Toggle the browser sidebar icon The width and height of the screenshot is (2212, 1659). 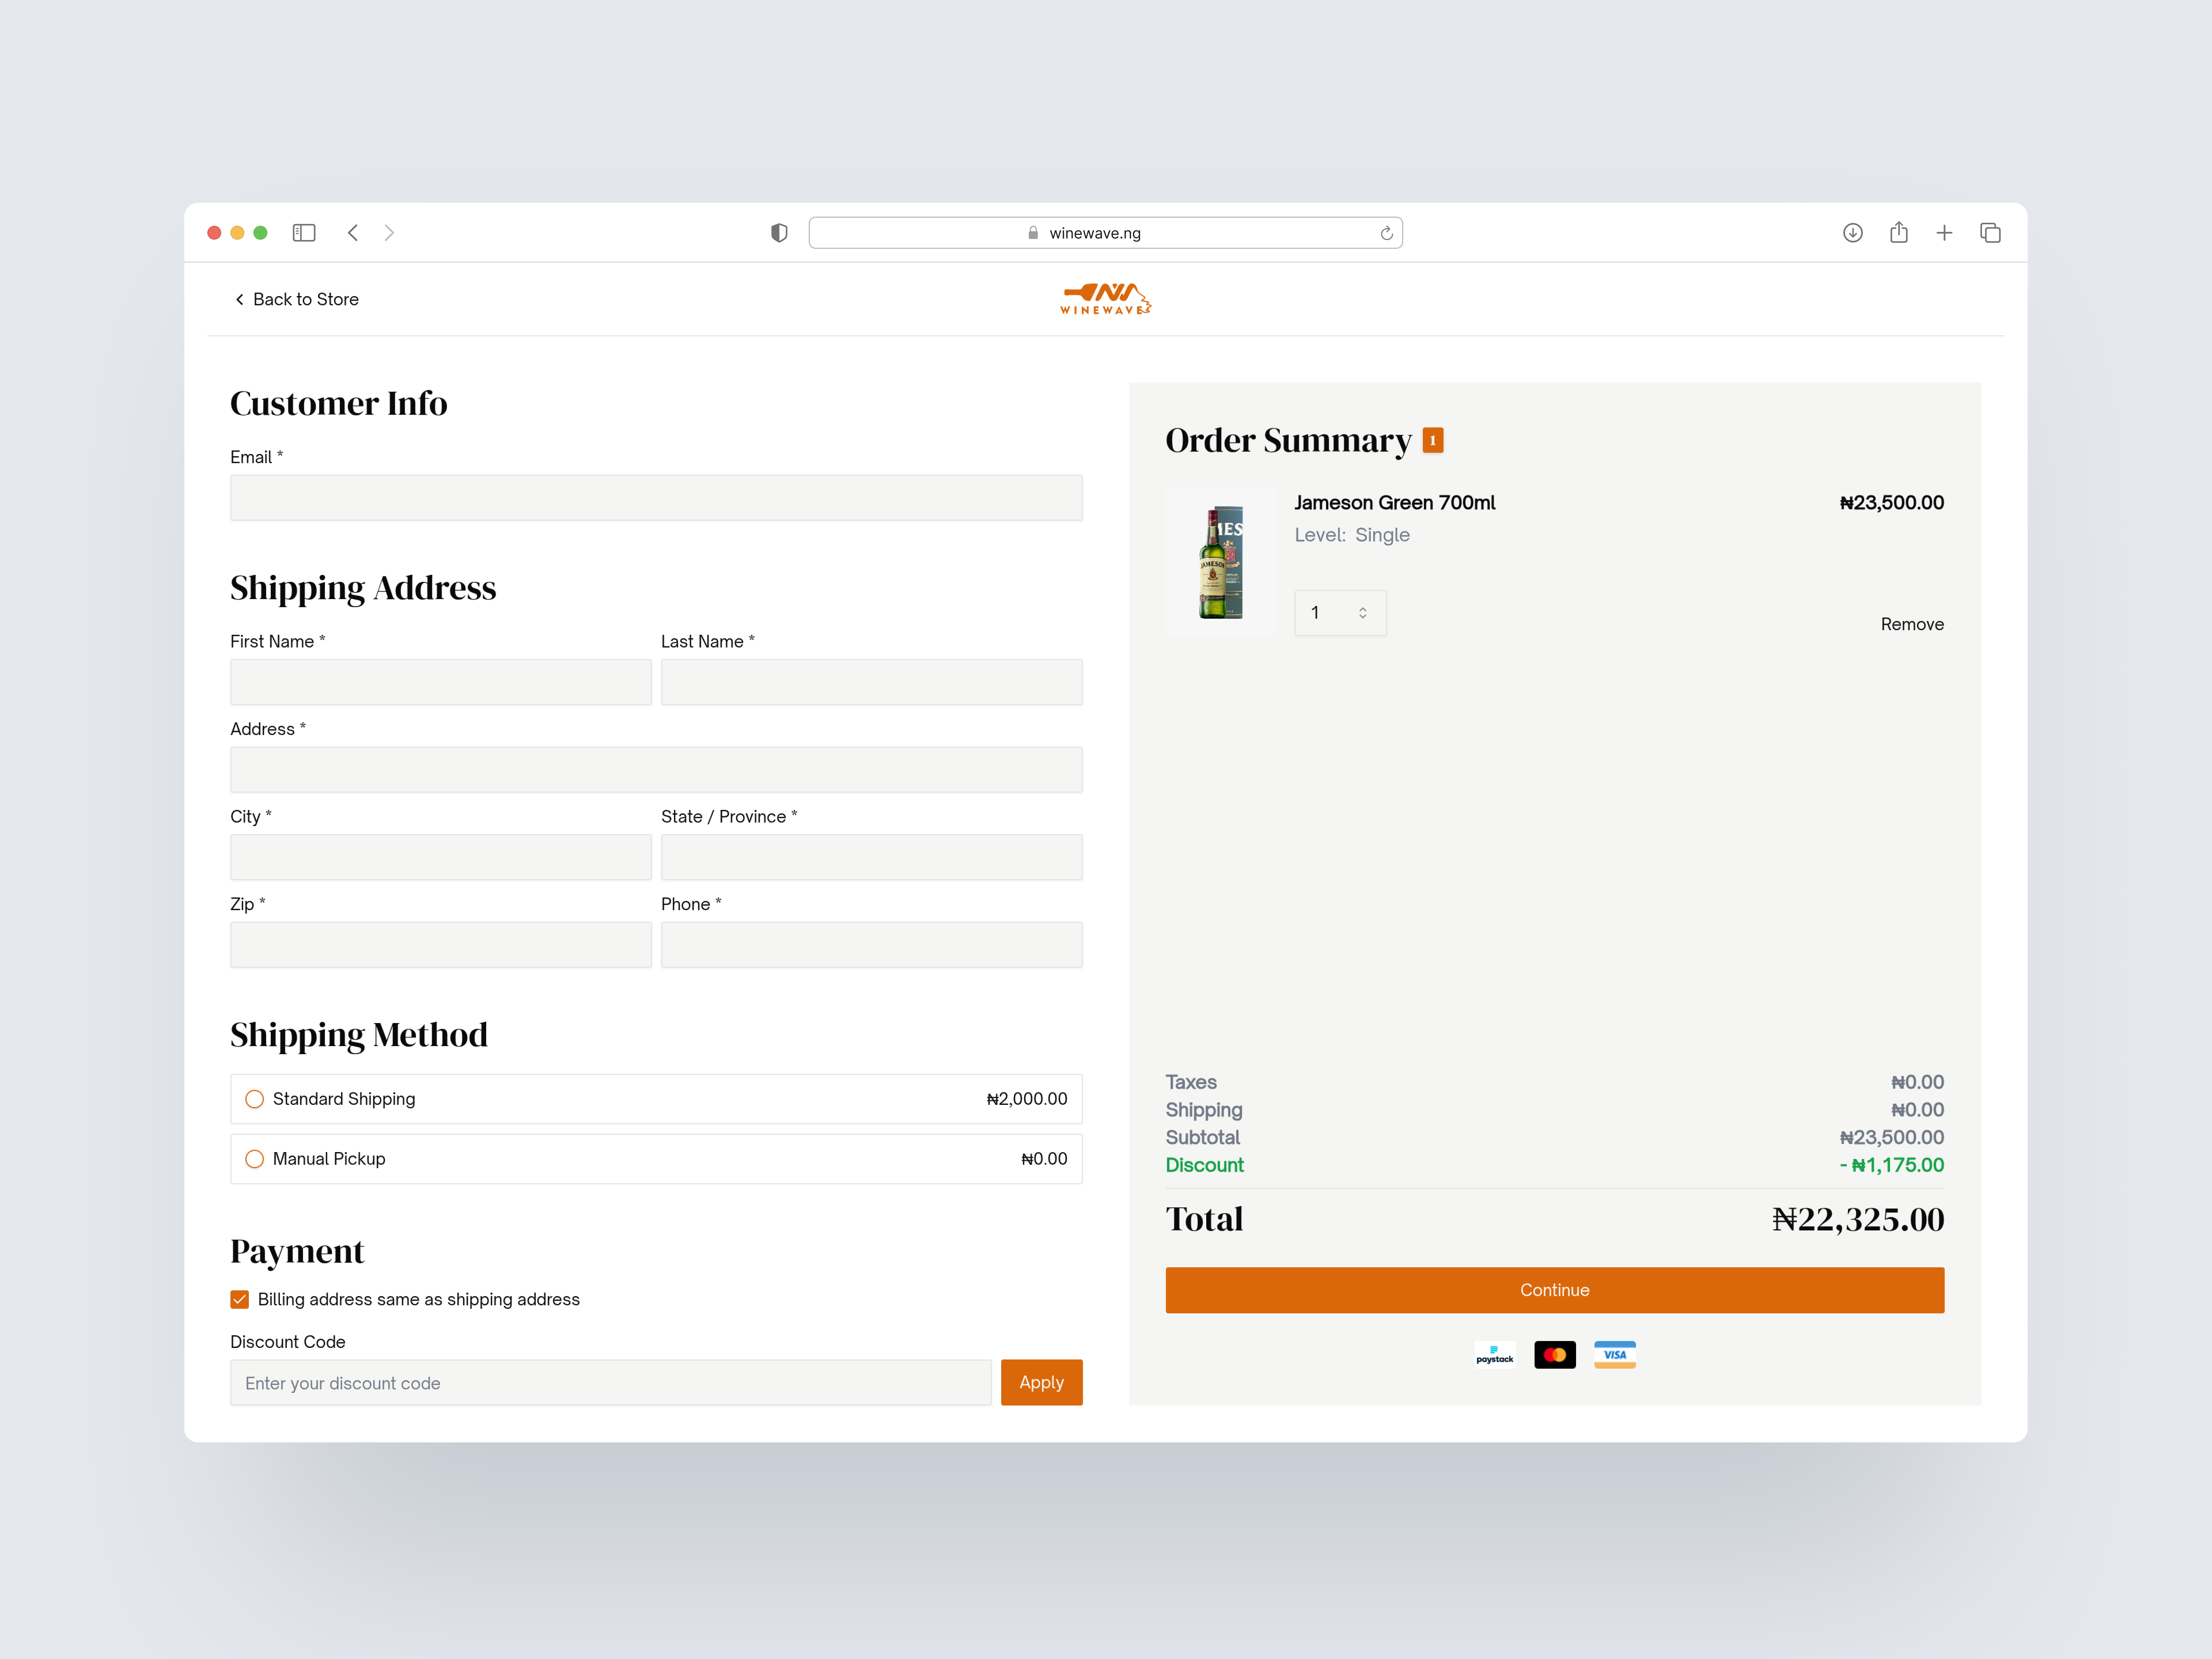pos(304,233)
